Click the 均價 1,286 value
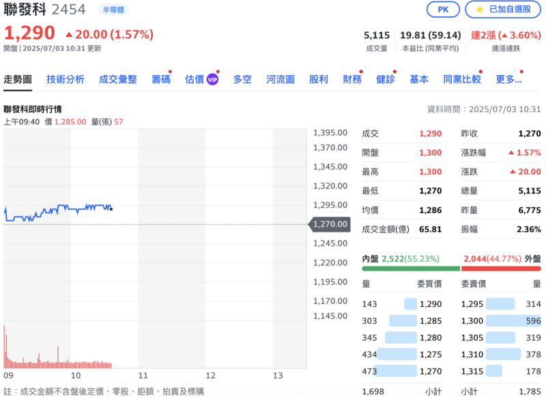The image size is (546, 397). coord(431,210)
